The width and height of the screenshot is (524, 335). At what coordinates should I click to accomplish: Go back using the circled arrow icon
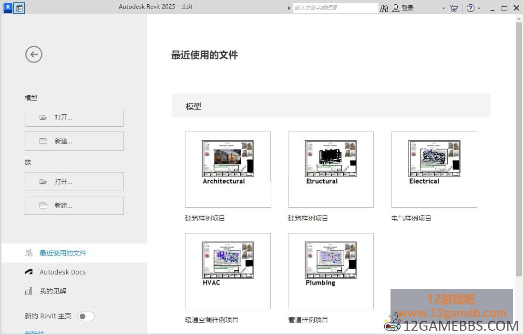(34, 54)
